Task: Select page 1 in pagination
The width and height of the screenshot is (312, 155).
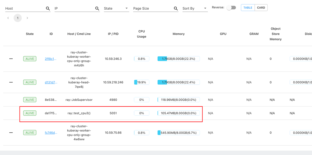Action: pos(18,18)
